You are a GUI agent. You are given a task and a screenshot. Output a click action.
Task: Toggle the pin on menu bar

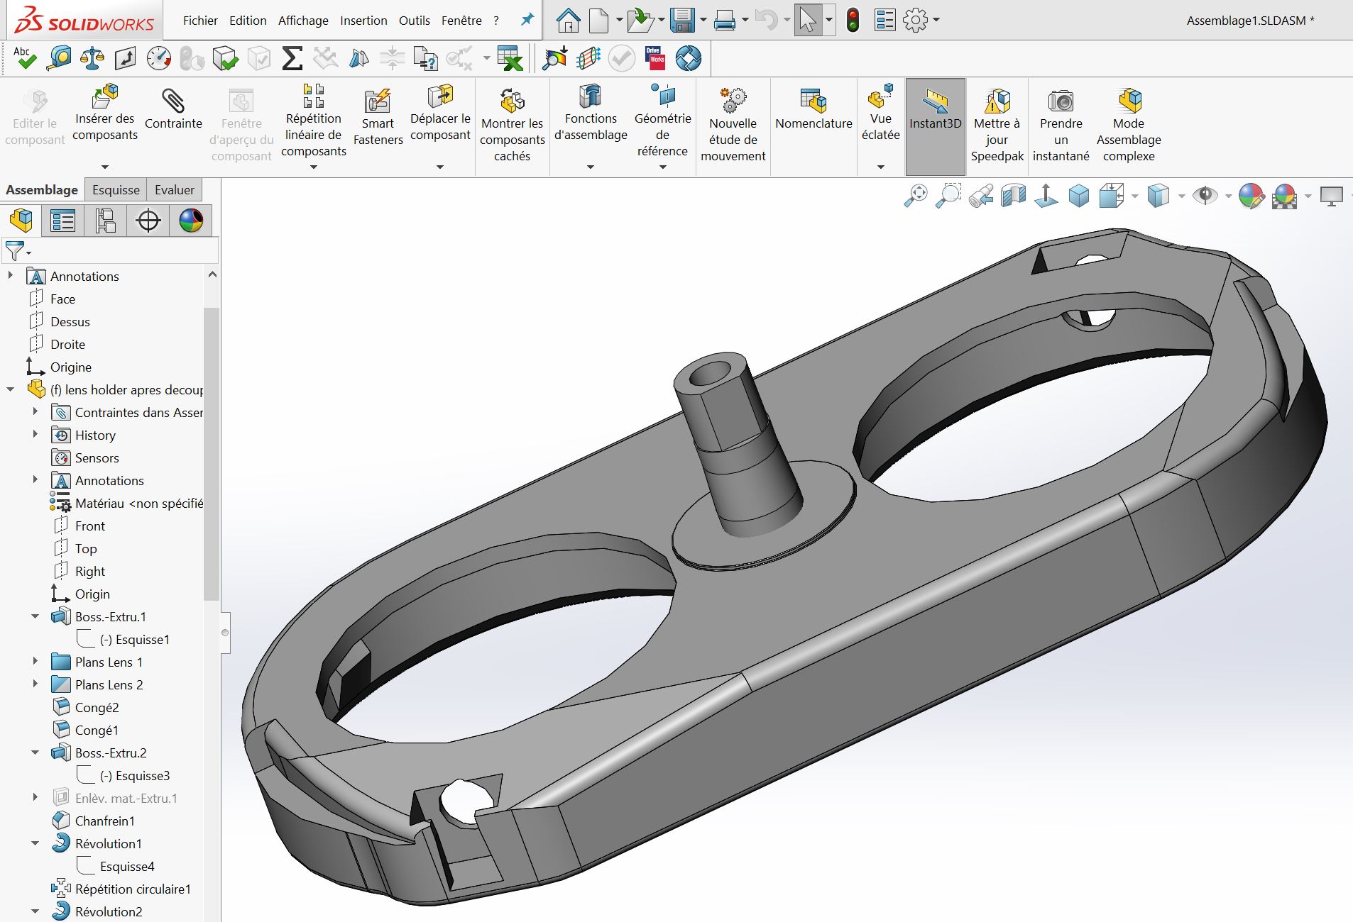pyautogui.click(x=527, y=20)
